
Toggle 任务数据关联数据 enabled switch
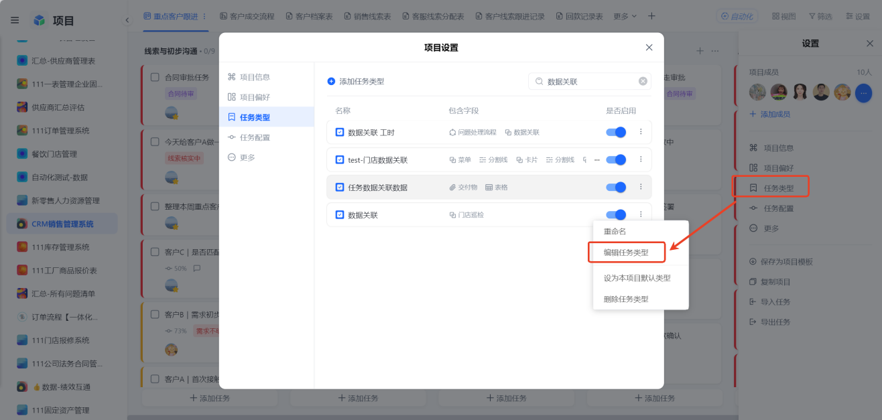tap(616, 188)
